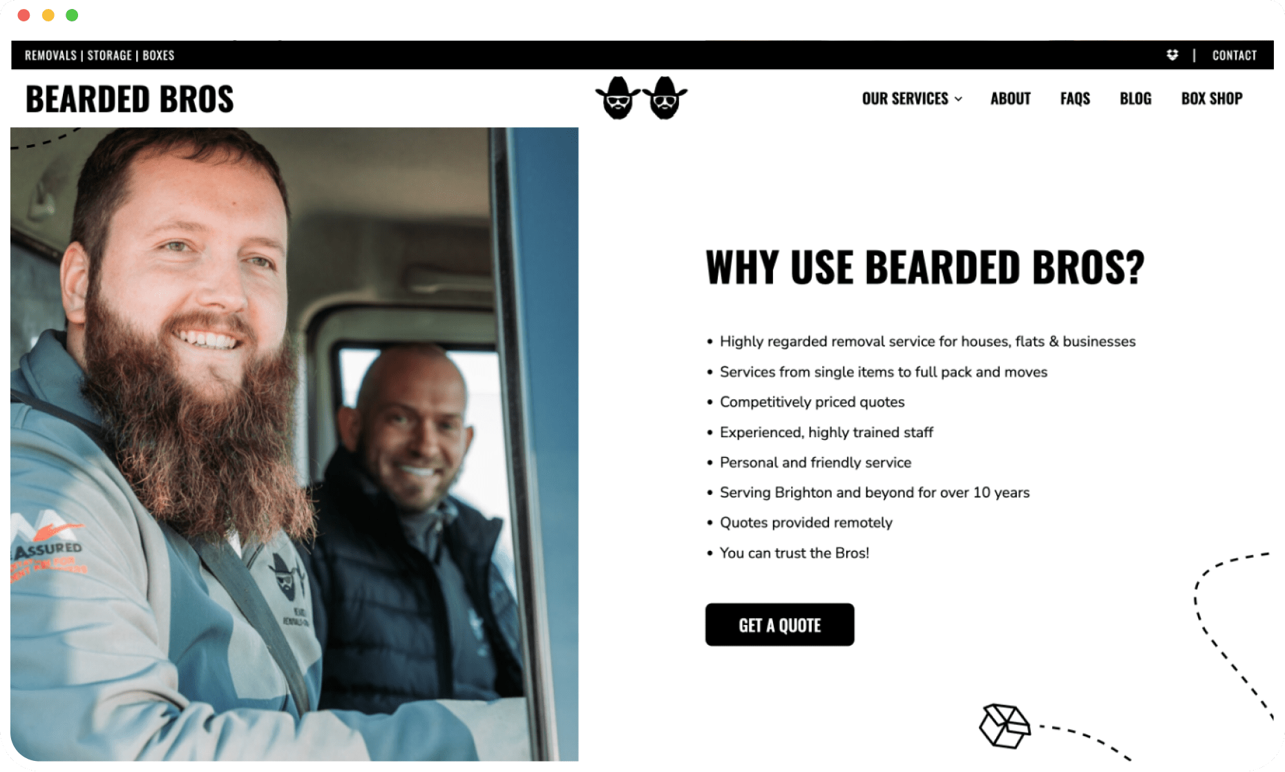Expand the Our Services chevron

click(x=958, y=99)
